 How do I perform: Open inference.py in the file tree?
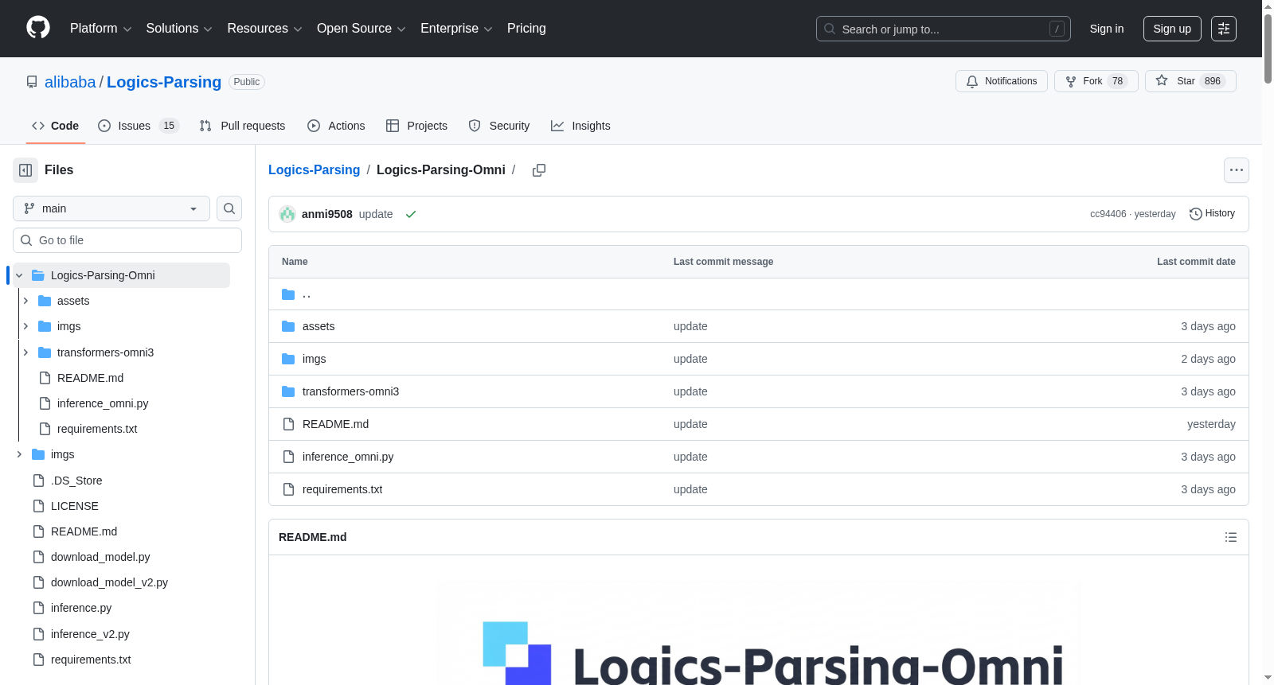[81, 608]
